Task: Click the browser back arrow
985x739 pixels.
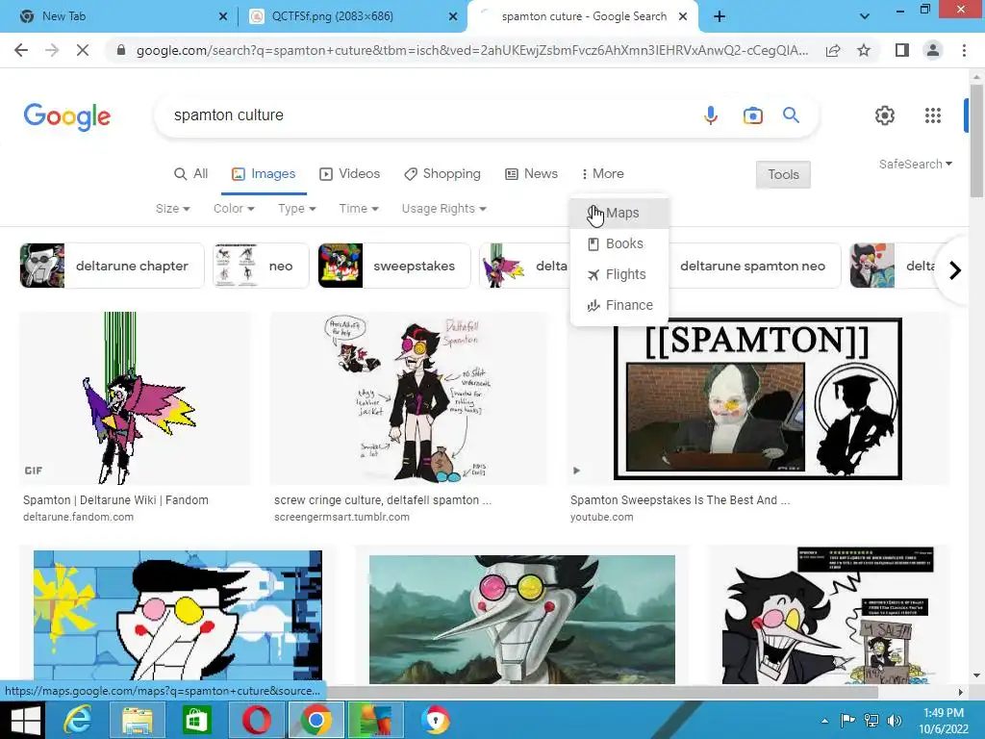Action: click(x=21, y=50)
